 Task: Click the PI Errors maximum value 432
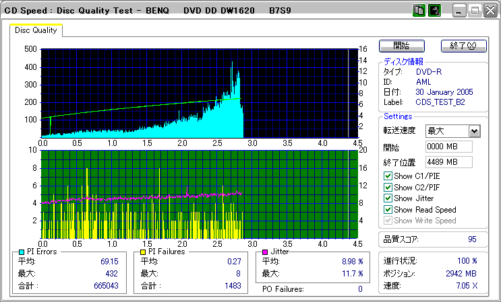coord(111,274)
